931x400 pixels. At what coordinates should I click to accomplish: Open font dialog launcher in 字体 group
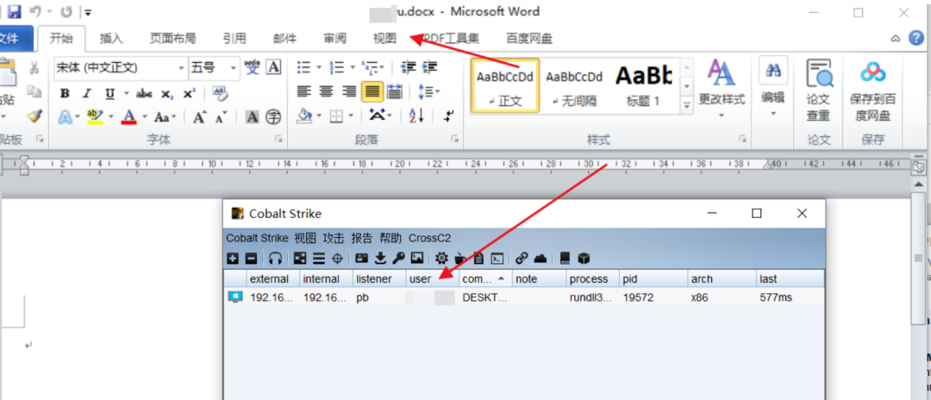tap(278, 139)
